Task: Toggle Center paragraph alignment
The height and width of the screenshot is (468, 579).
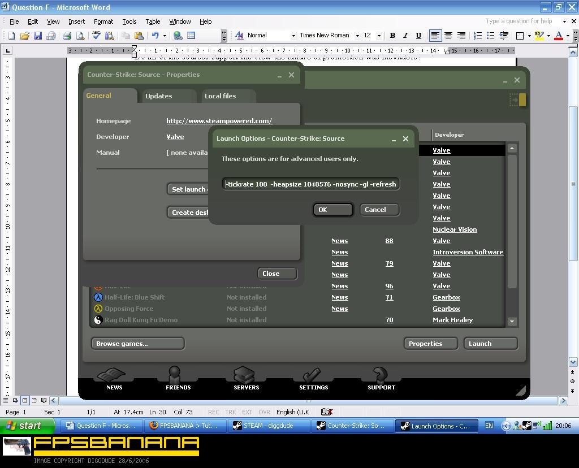Action: point(448,36)
